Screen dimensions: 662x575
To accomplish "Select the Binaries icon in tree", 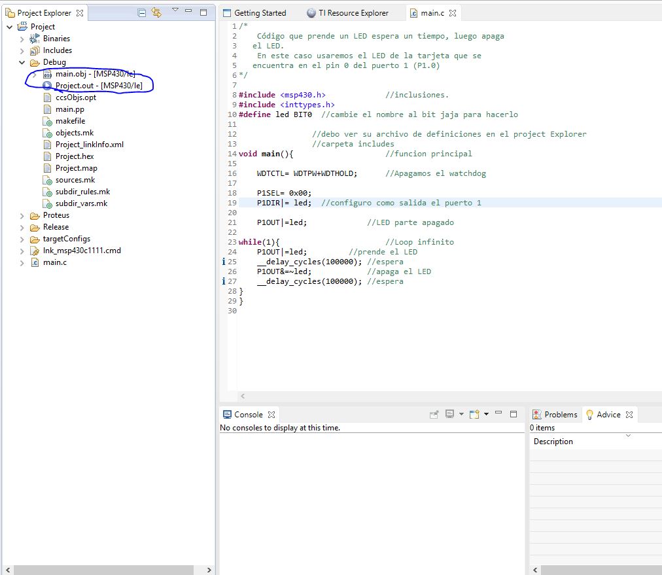I will 35,39.
